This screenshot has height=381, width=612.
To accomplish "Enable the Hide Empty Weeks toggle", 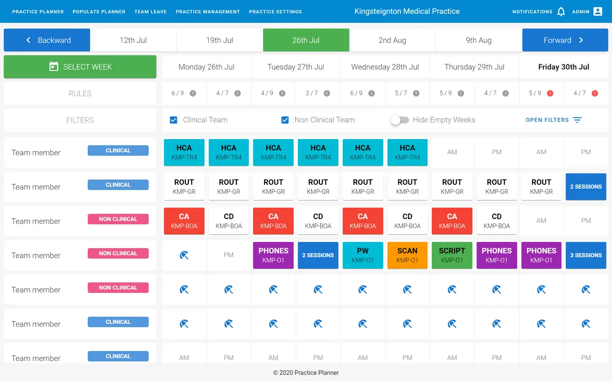I will point(399,120).
